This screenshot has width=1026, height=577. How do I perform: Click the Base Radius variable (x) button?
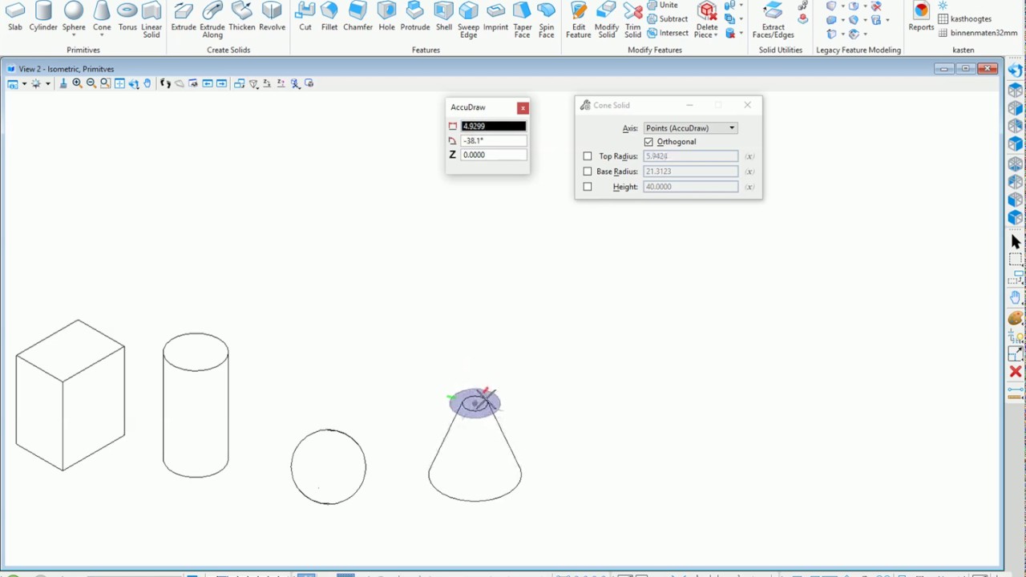(x=749, y=171)
